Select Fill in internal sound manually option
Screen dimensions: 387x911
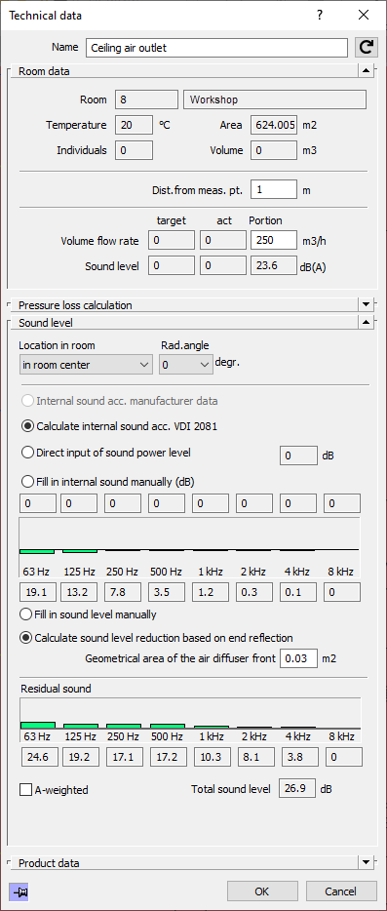(107, 481)
